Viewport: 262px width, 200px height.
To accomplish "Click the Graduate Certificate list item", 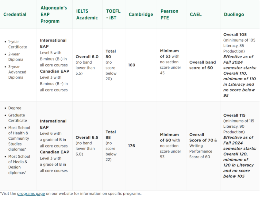I will click(17, 118).
